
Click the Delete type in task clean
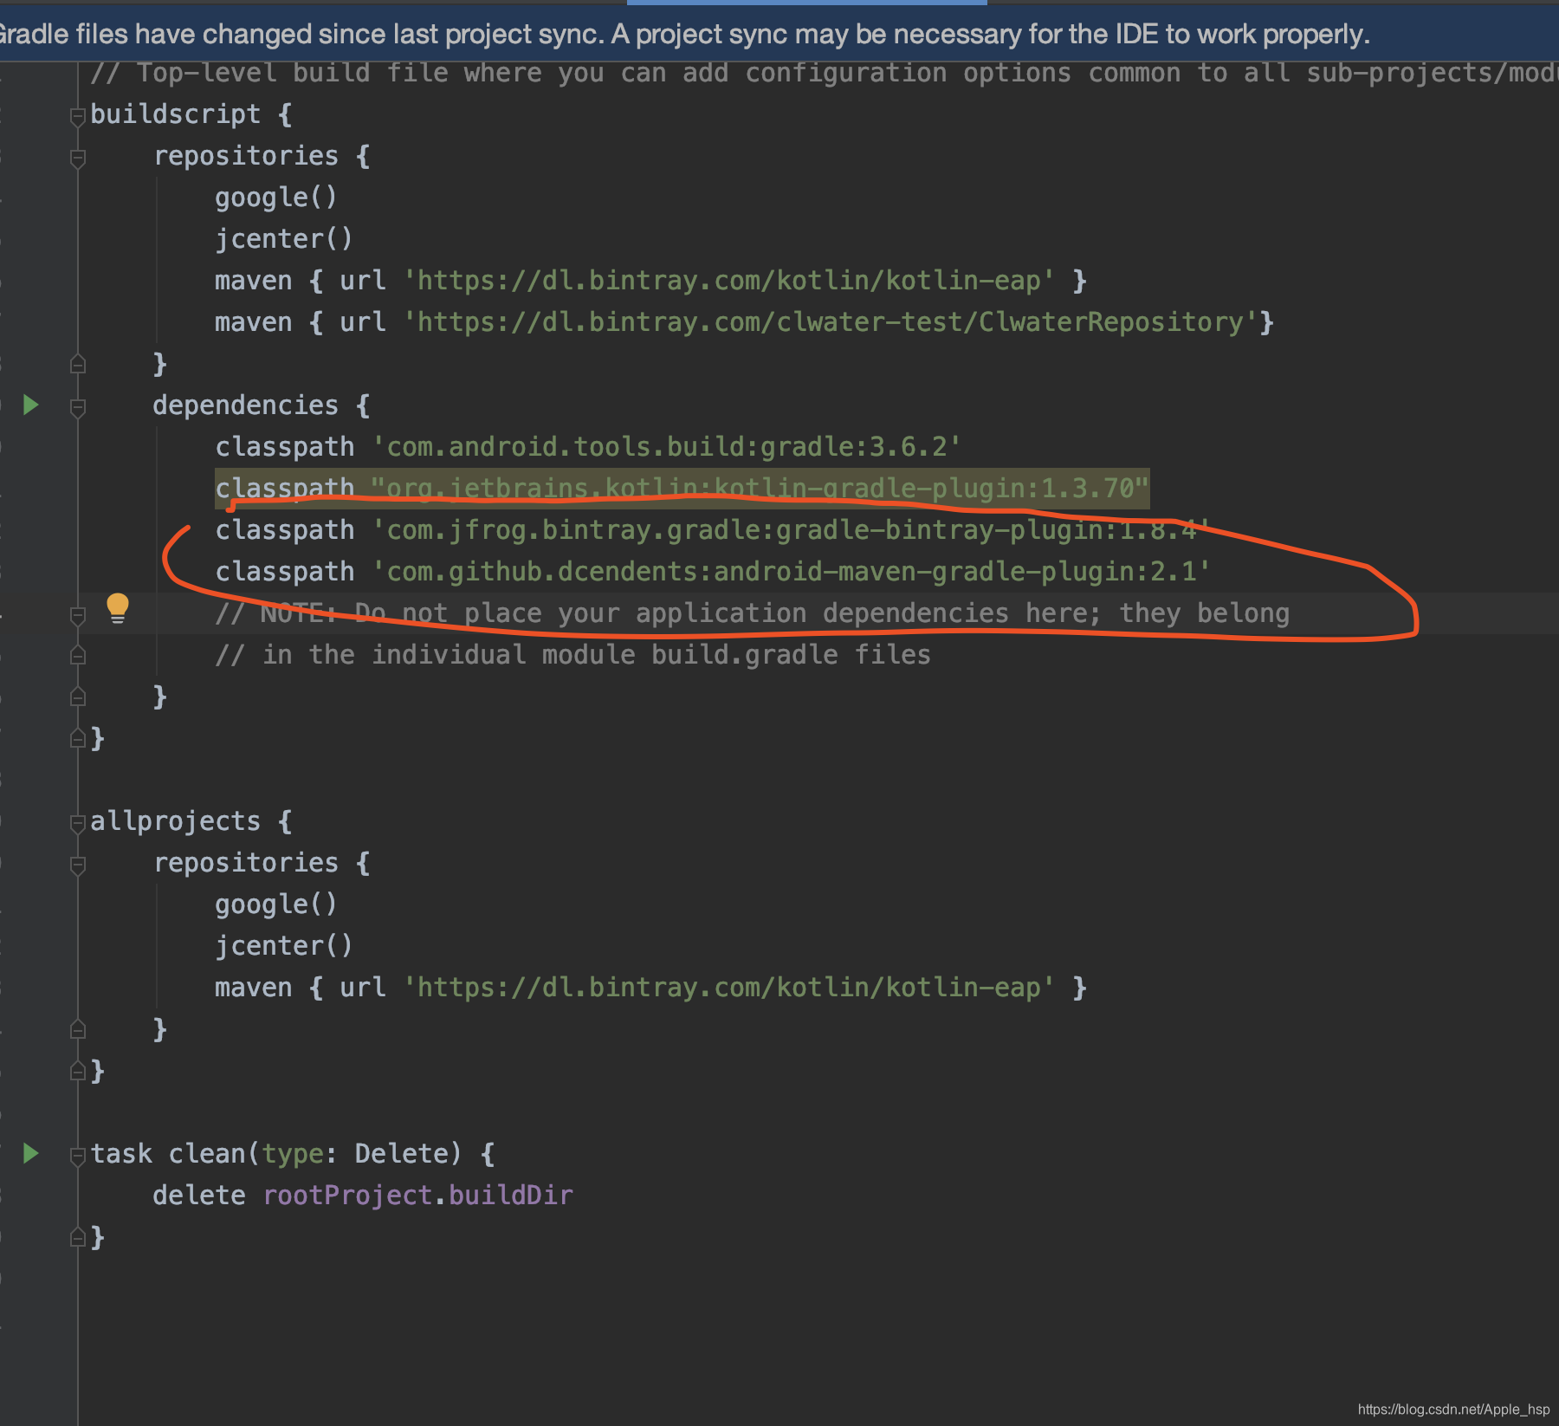click(x=402, y=1154)
